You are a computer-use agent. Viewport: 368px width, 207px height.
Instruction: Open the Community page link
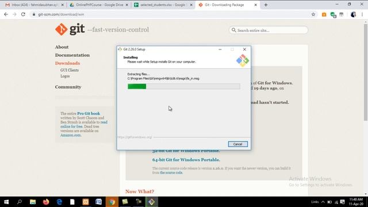click(x=68, y=87)
